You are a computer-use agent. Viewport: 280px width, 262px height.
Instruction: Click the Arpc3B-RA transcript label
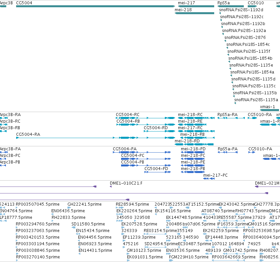[x=10, y=115]
